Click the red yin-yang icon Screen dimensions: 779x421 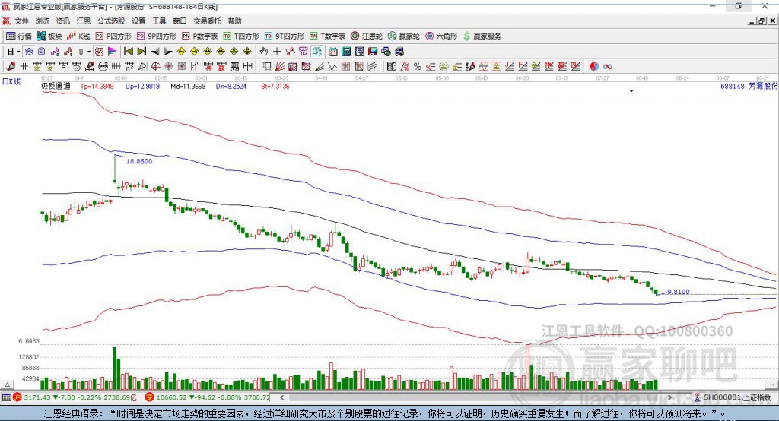(x=594, y=67)
